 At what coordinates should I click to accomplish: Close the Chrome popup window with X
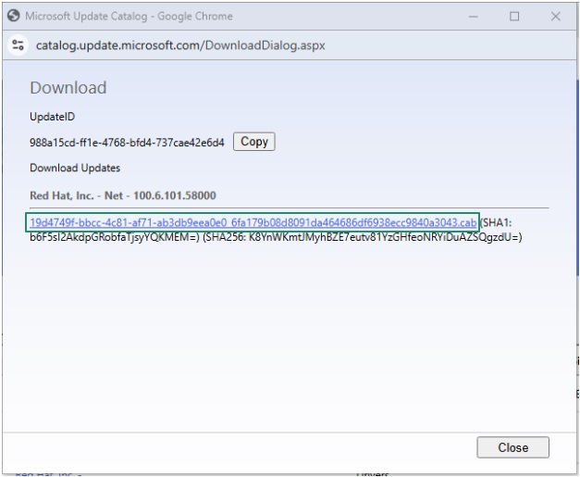556,17
